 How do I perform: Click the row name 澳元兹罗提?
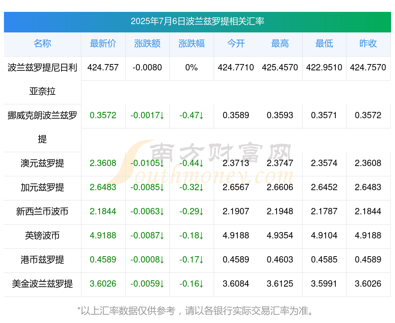(x=42, y=163)
